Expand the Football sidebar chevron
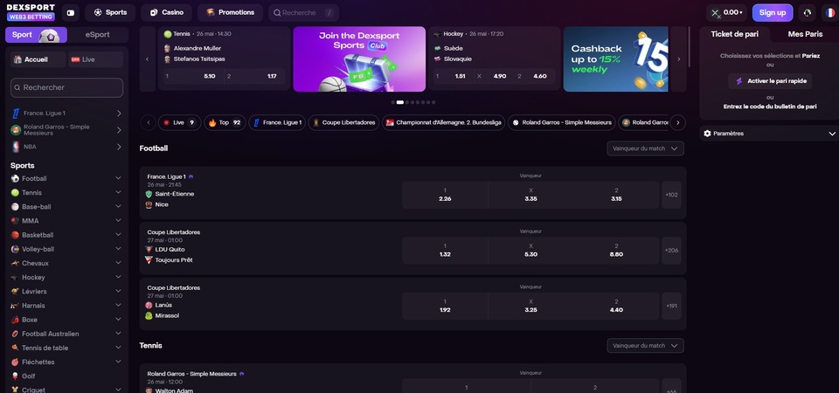The height and width of the screenshot is (393, 839). (118, 178)
